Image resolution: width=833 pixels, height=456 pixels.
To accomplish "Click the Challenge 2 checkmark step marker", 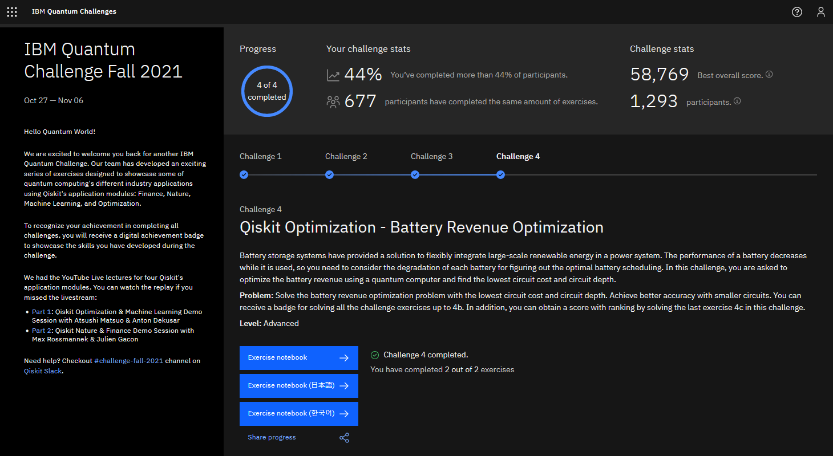I will point(329,174).
